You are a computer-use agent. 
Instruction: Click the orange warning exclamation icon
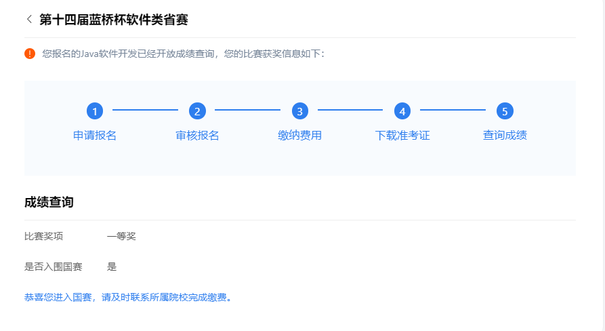point(30,54)
